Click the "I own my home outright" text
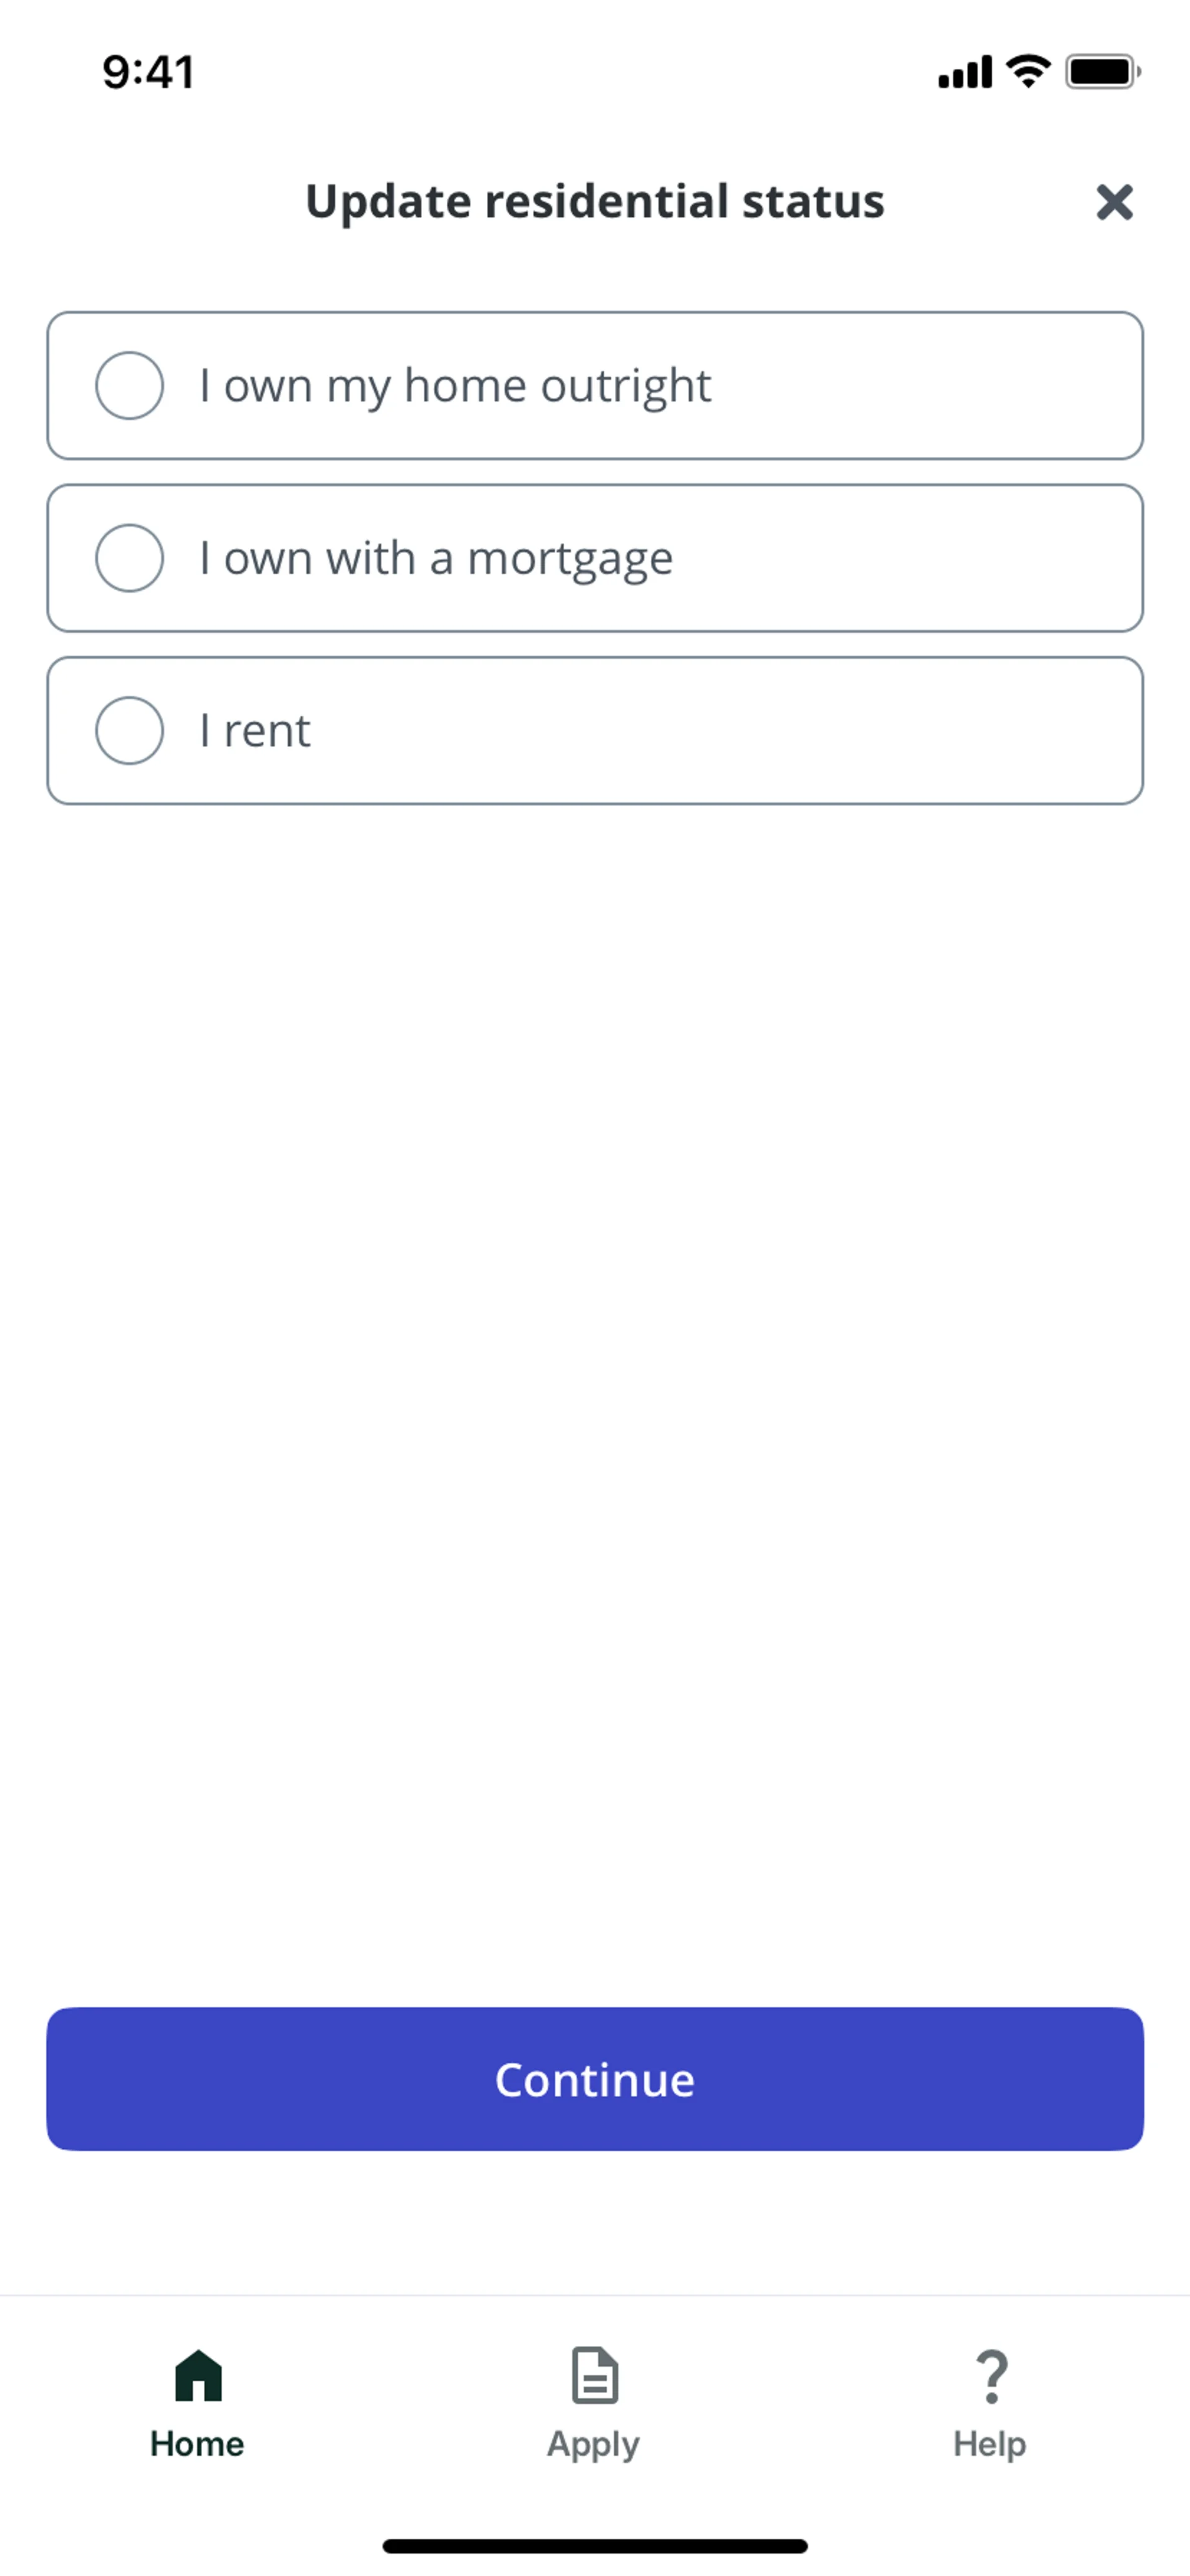The image size is (1190, 2576). 455,386
